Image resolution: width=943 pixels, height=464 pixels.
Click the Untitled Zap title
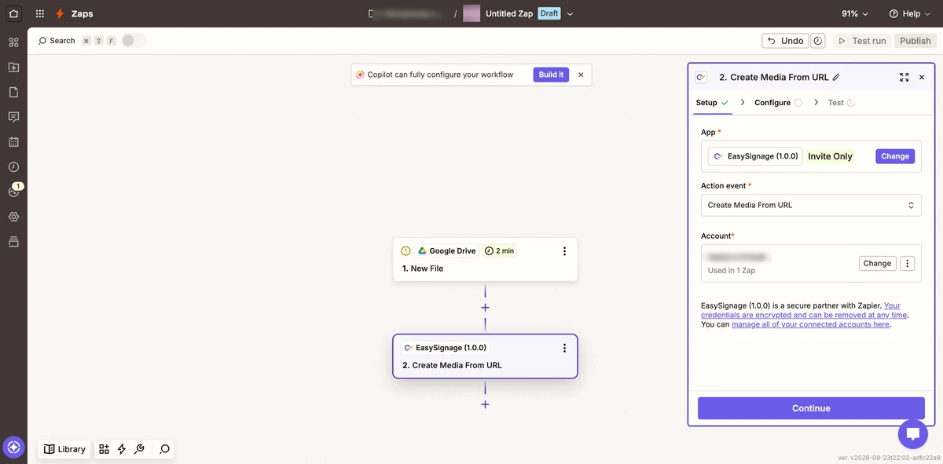[x=509, y=14]
